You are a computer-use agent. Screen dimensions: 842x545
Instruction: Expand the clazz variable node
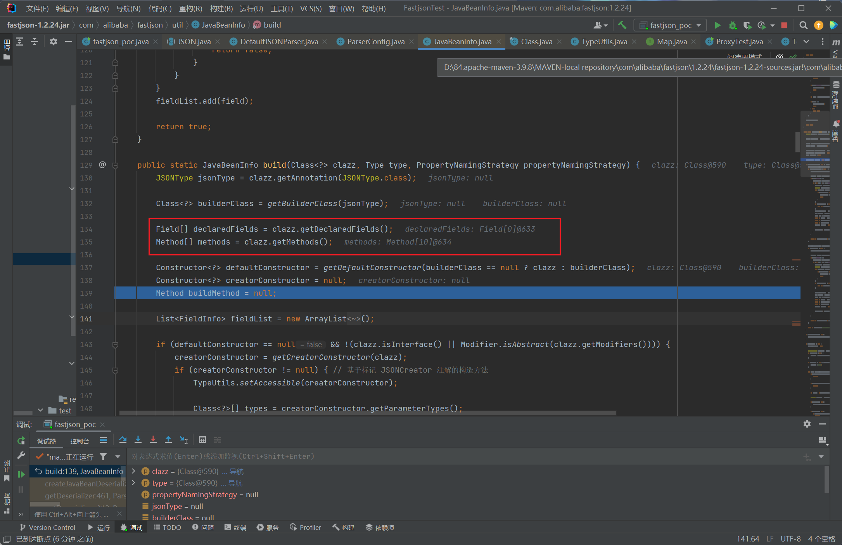click(134, 471)
